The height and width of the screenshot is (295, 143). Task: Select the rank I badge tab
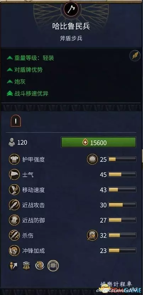point(16,121)
